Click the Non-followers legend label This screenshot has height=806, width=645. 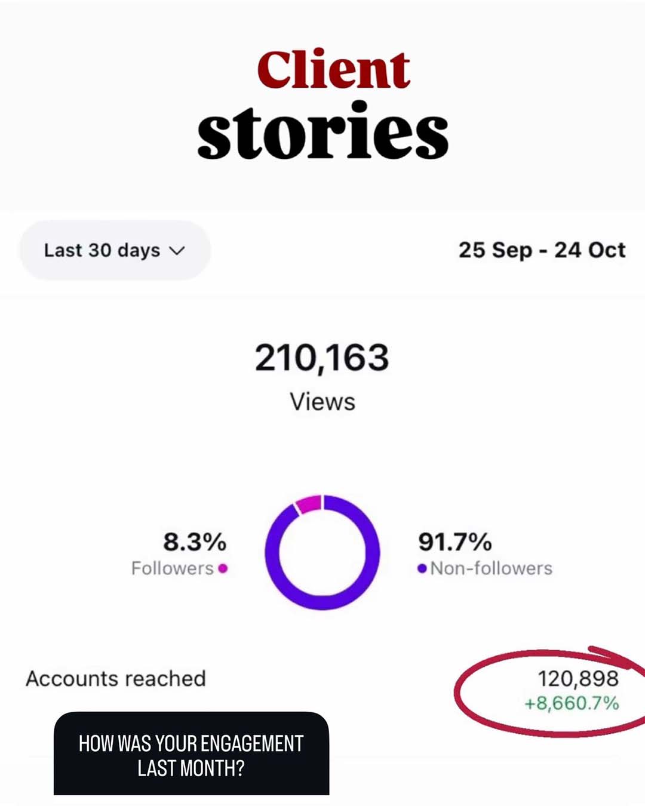(x=492, y=568)
